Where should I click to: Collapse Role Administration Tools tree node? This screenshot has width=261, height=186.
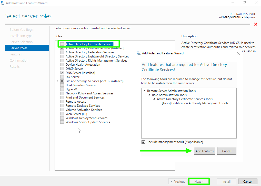coord(149,95)
